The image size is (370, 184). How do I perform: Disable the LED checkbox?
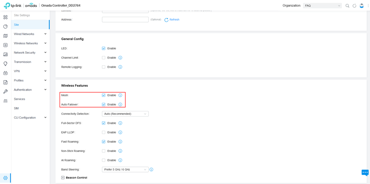(104, 48)
